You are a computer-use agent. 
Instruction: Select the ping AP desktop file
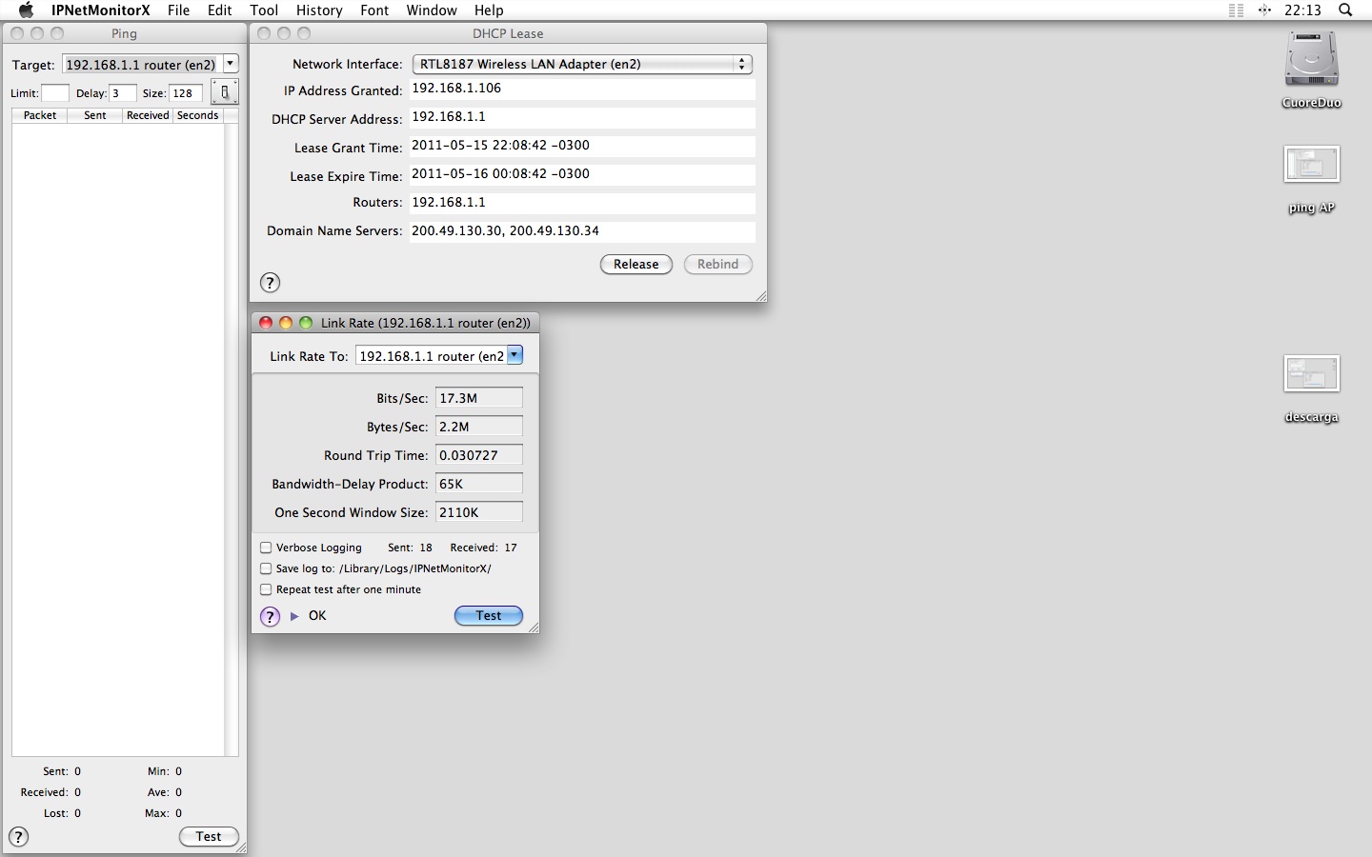(x=1311, y=165)
